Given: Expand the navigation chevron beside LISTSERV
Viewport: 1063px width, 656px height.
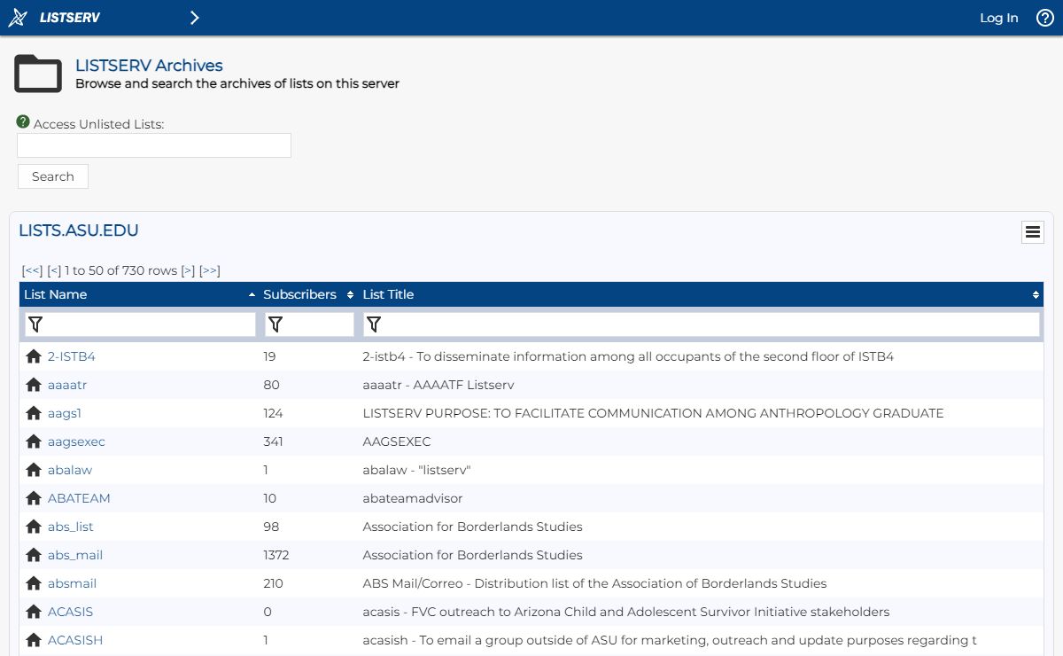Looking at the screenshot, I should tap(195, 18).
